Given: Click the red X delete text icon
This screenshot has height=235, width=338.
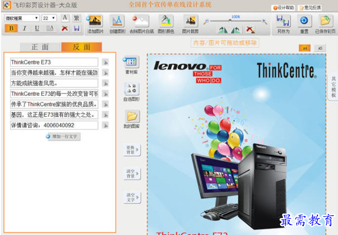Looking at the screenshot, I should point(65,28).
